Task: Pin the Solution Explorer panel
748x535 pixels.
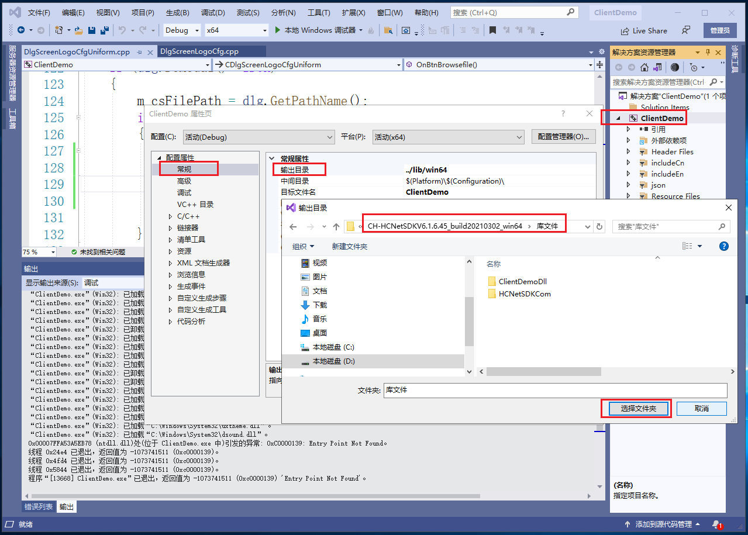Action: point(708,52)
